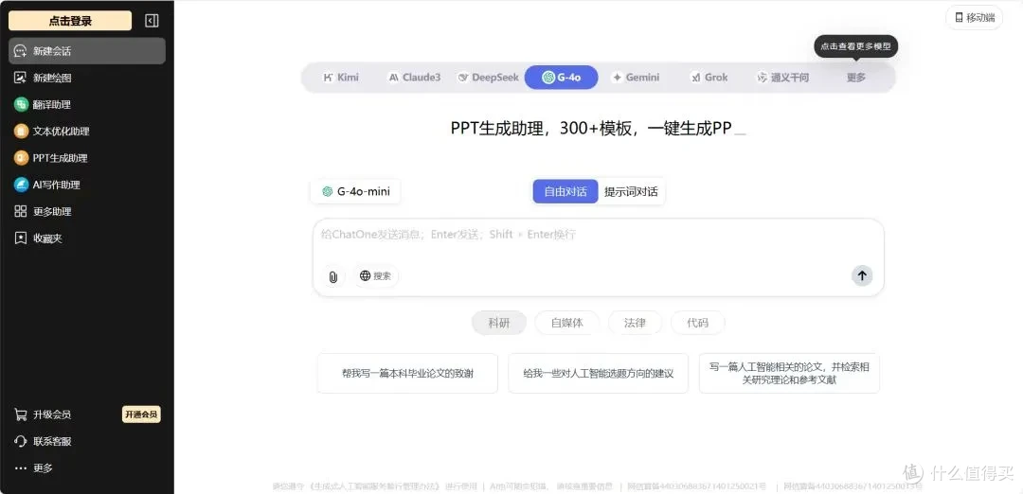
Task: Select the Gemini model tab
Action: 636,77
